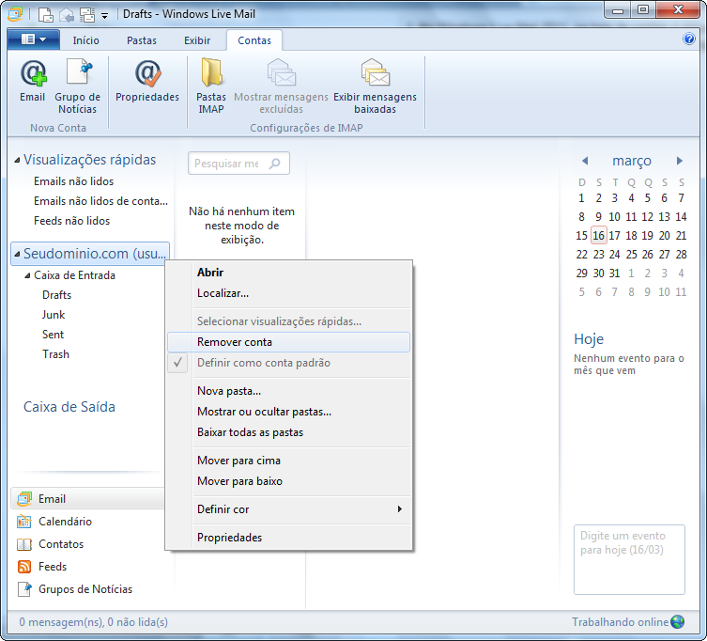Click the message search field
707x641 pixels.
[227, 164]
